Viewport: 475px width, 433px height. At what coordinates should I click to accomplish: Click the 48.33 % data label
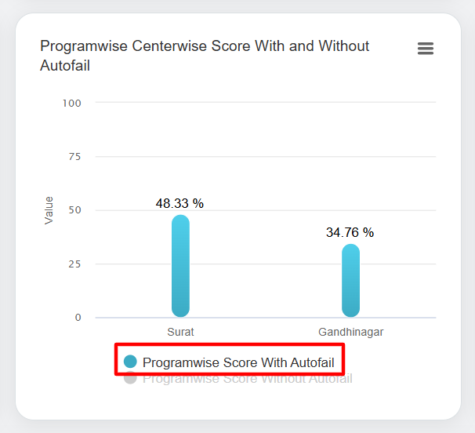pos(179,203)
